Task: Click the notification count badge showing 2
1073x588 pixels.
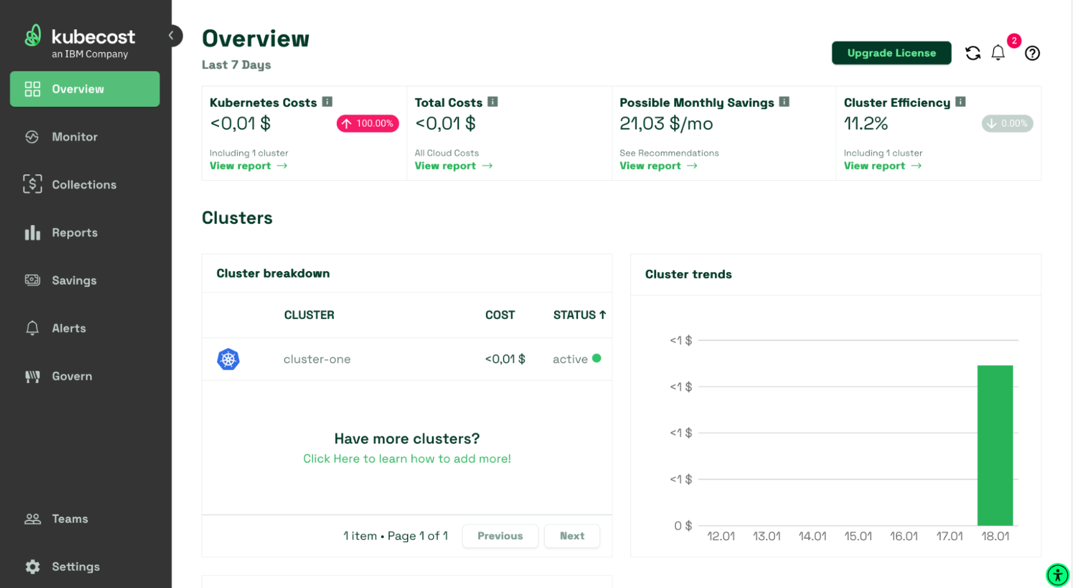Action: [x=1014, y=41]
